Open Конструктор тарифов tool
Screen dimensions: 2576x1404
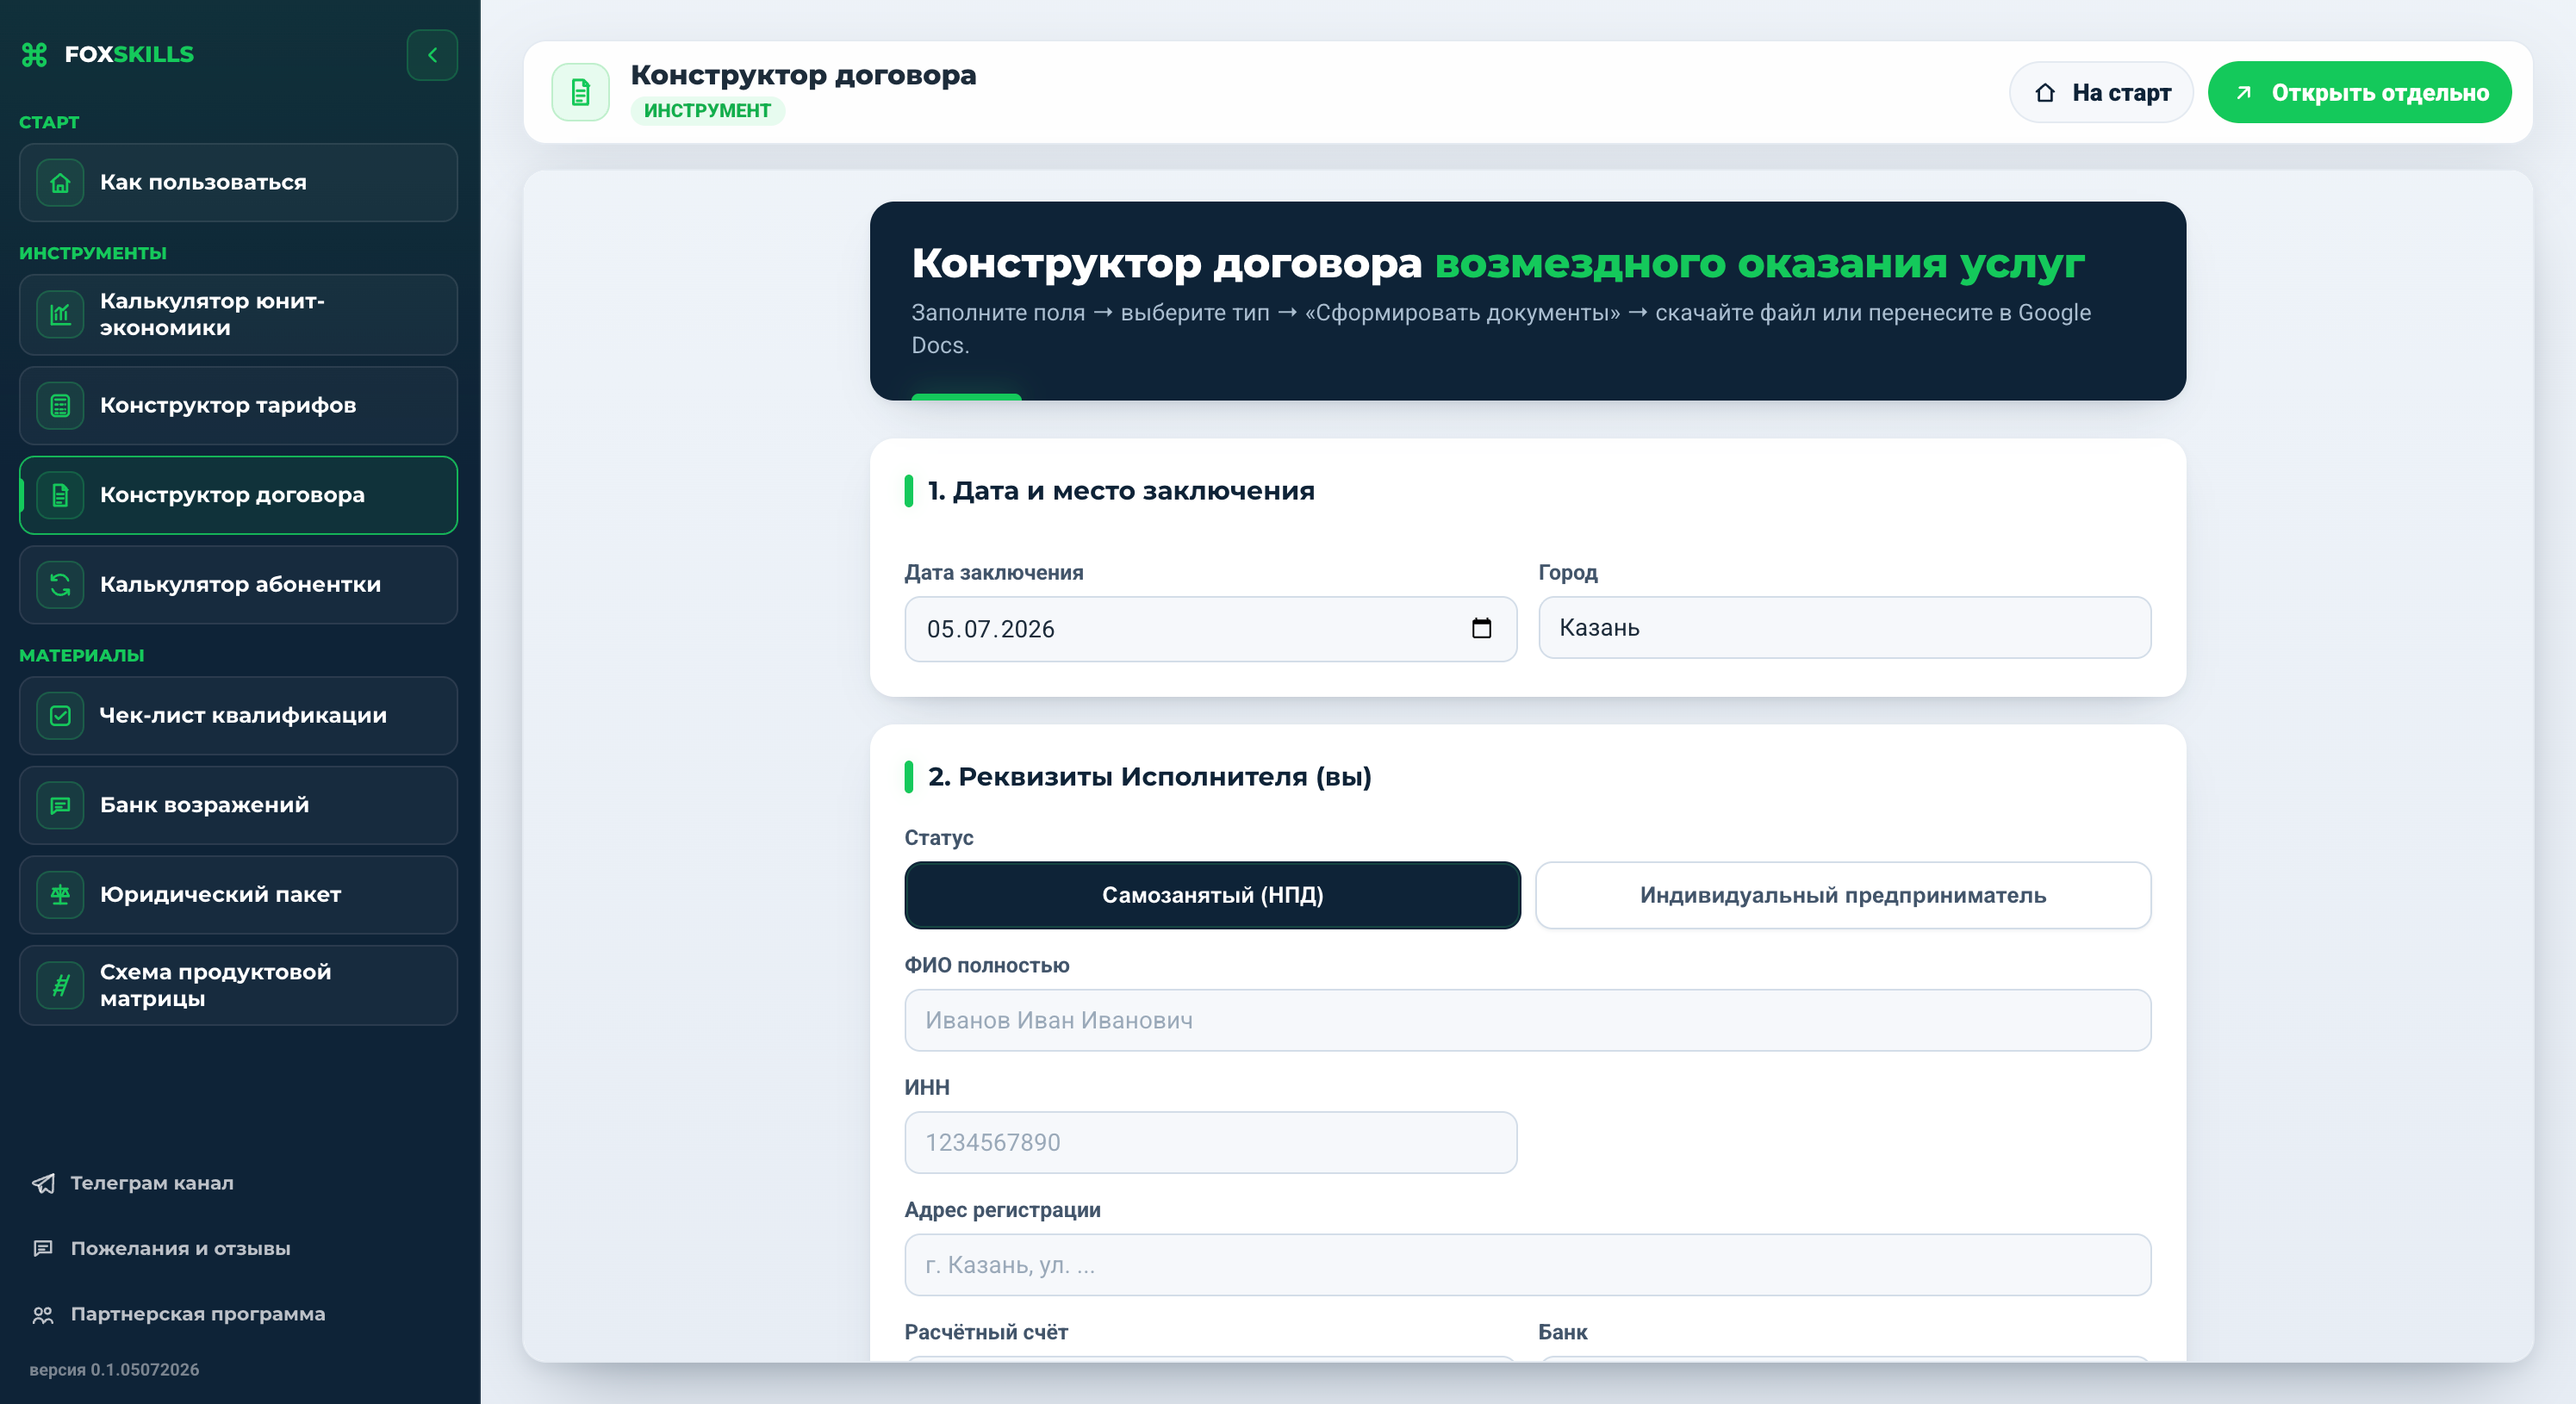click(x=238, y=405)
